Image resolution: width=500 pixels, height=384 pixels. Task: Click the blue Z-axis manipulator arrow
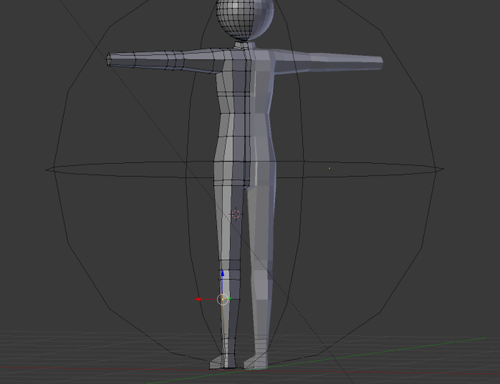(223, 274)
